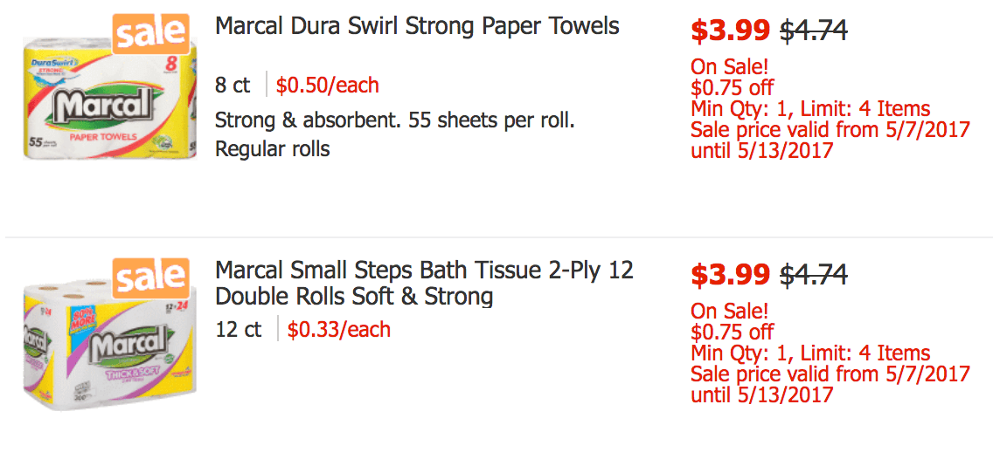Click the $3.99 sale price for paper towels
This screenshot has height=473, width=993.
[x=730, y=31]
